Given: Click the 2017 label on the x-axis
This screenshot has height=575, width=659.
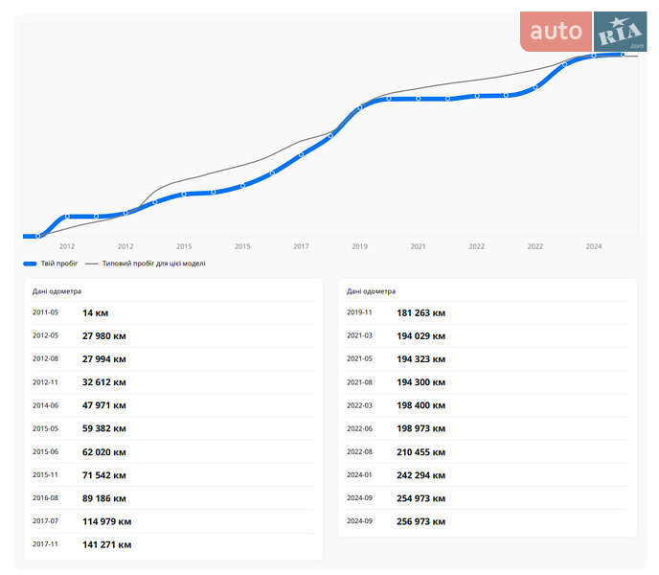Looking at the screenshot, I should pyautogui.click(x=301, y=246).
